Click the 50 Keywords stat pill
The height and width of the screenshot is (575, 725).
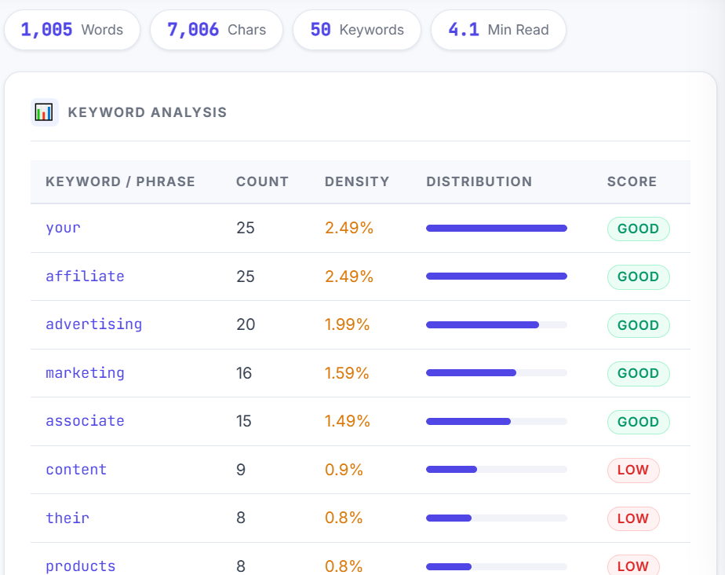357,30
